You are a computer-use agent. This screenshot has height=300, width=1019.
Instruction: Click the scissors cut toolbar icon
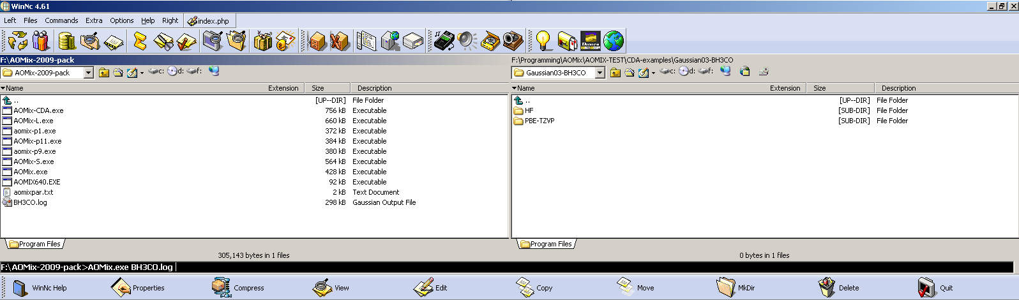(163, 41)
